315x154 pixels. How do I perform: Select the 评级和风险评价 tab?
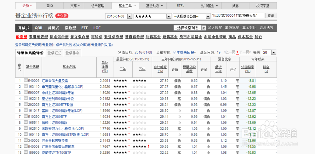[30, 53]
